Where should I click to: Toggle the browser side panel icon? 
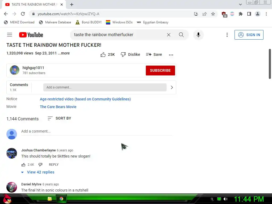(249, 14)
